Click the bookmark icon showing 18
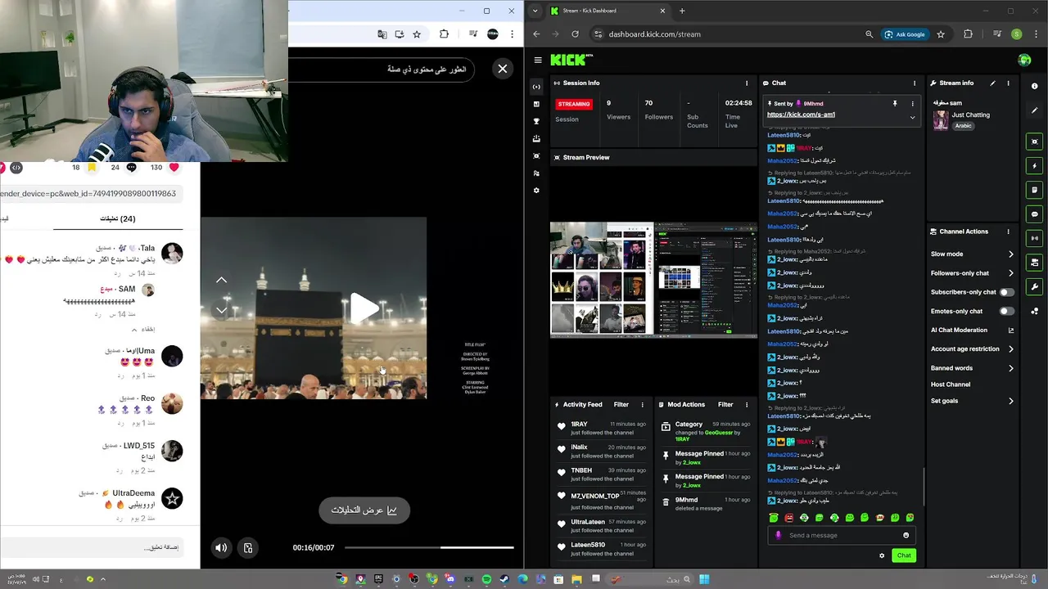Image resolution: width=1048 pixels, height=589 pixels. click(92, 167)
